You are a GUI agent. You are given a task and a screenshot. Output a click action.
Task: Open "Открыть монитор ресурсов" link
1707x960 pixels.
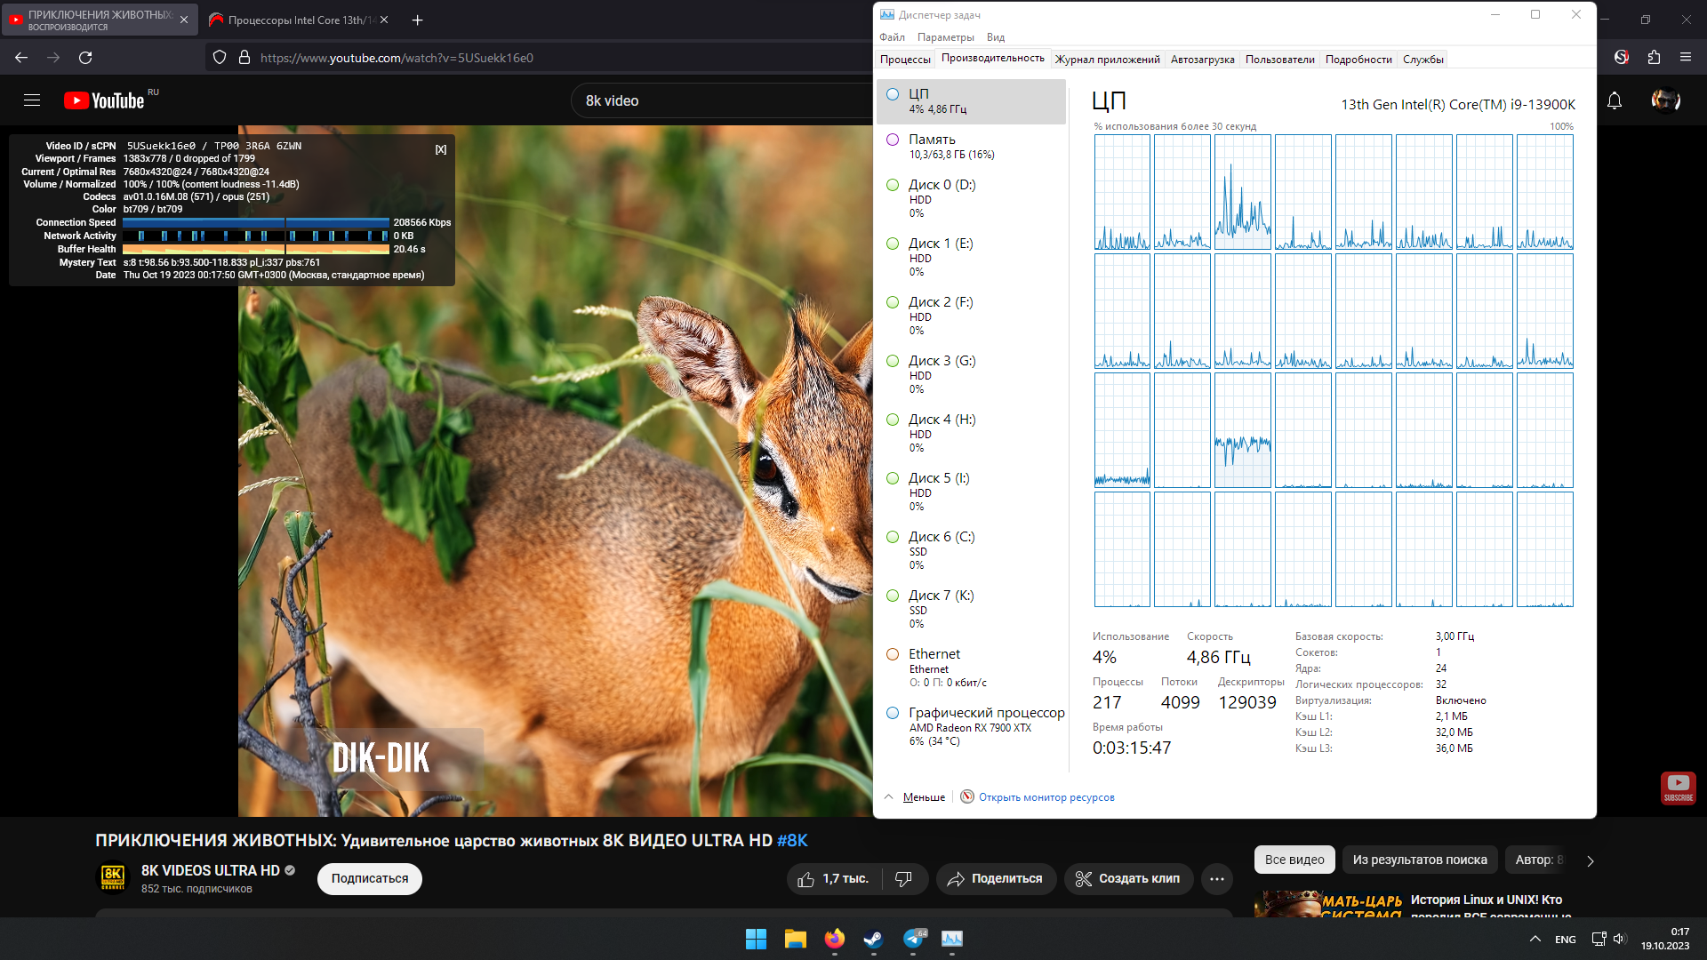click(x=1046, y=797)
